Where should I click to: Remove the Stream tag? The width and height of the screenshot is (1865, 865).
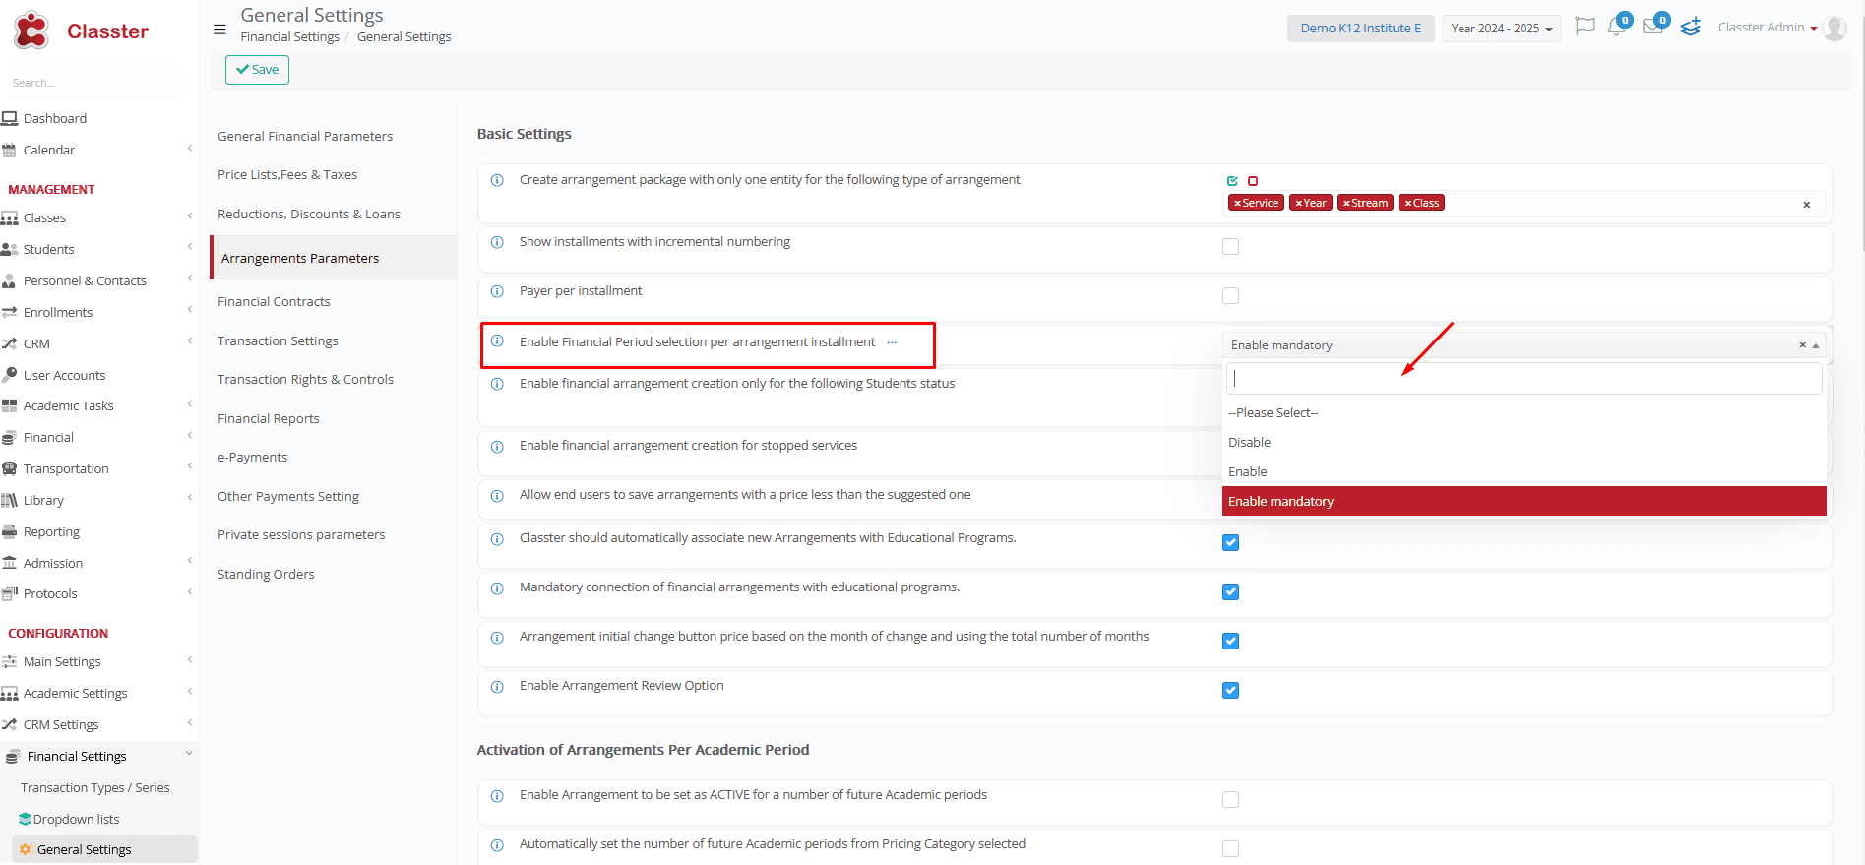pos(1346,203)
